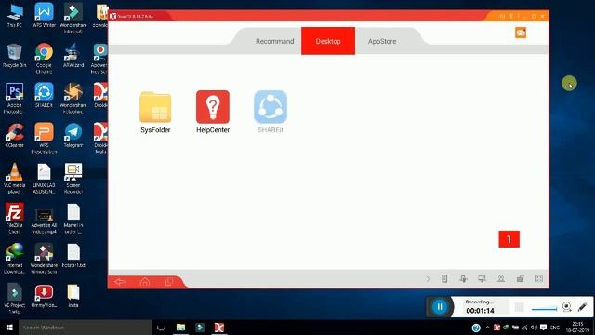Click the Windows Start button

(x=9, y=328)
